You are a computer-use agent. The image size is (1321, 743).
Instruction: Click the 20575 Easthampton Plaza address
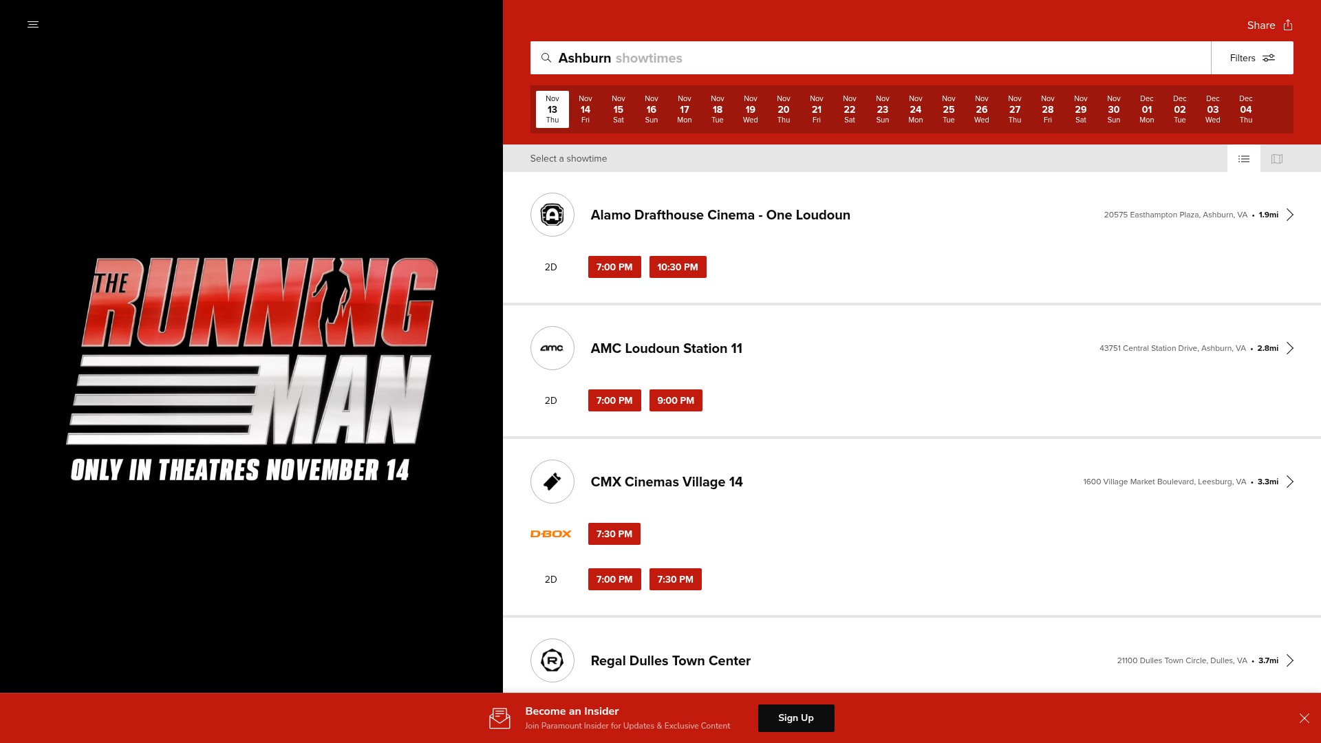click(1176, 215)
